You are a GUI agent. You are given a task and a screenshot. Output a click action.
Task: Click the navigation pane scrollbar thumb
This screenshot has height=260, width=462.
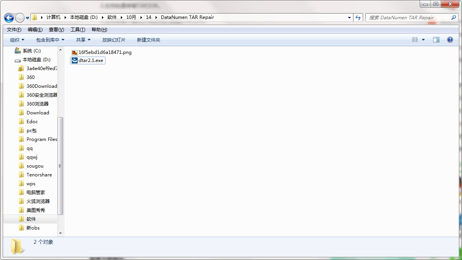pyautogui.click(x=60, y=166)
